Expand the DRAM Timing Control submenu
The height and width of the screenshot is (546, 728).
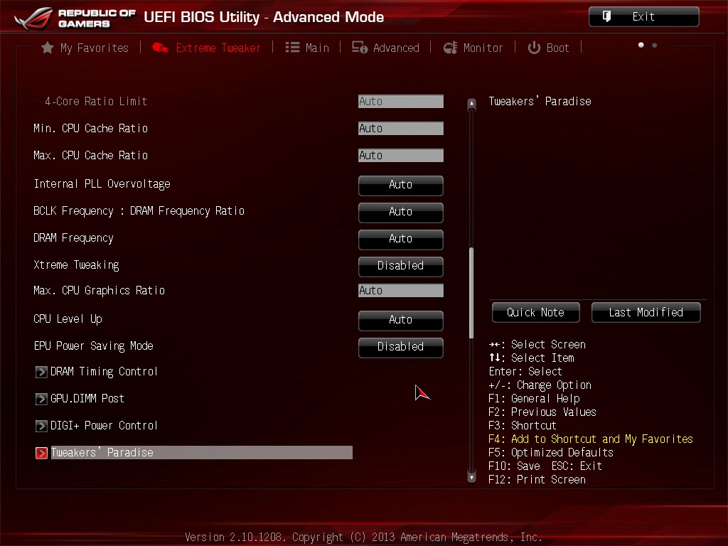104,372
